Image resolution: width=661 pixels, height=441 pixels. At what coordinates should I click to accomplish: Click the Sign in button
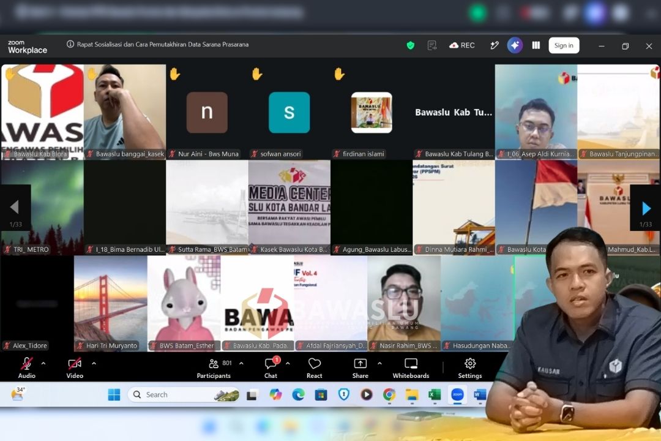(564, 45)
